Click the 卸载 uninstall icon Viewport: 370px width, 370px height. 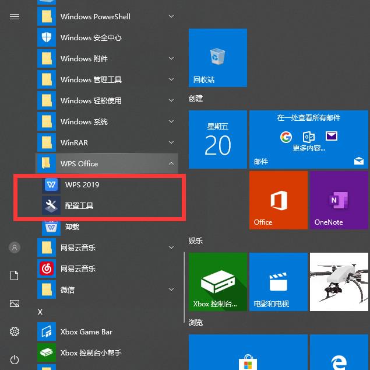[x=51, y=227]
